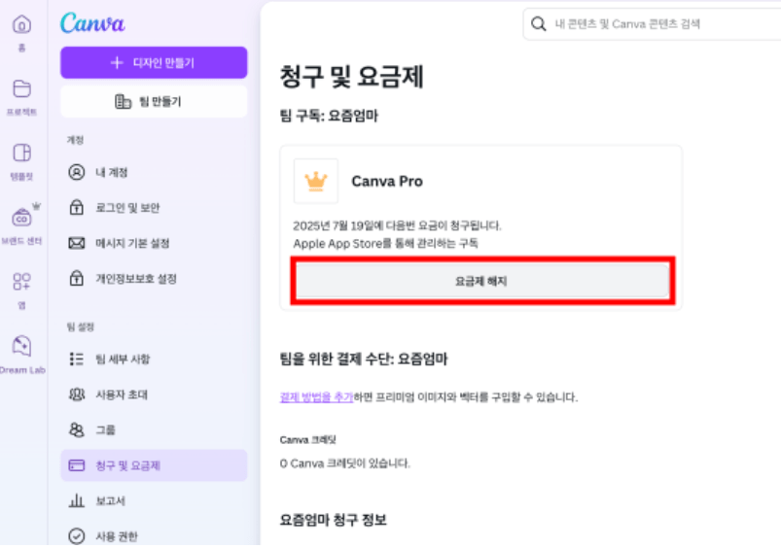Click 요금제 해지 button
781x548 pixels.
pyautogui.click(x=482, y=281)
